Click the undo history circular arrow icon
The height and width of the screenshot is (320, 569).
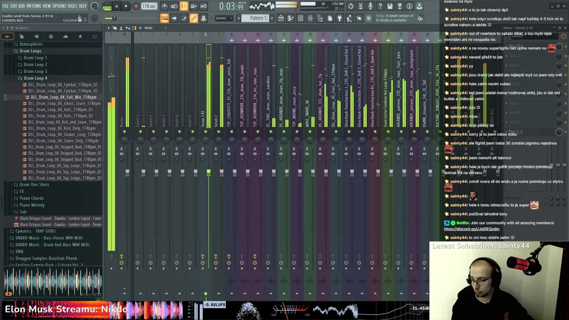click(351, 6)
